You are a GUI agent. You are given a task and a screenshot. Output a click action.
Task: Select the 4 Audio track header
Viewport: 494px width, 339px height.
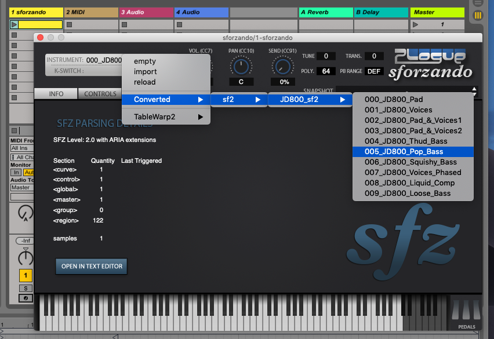(201, 12)
